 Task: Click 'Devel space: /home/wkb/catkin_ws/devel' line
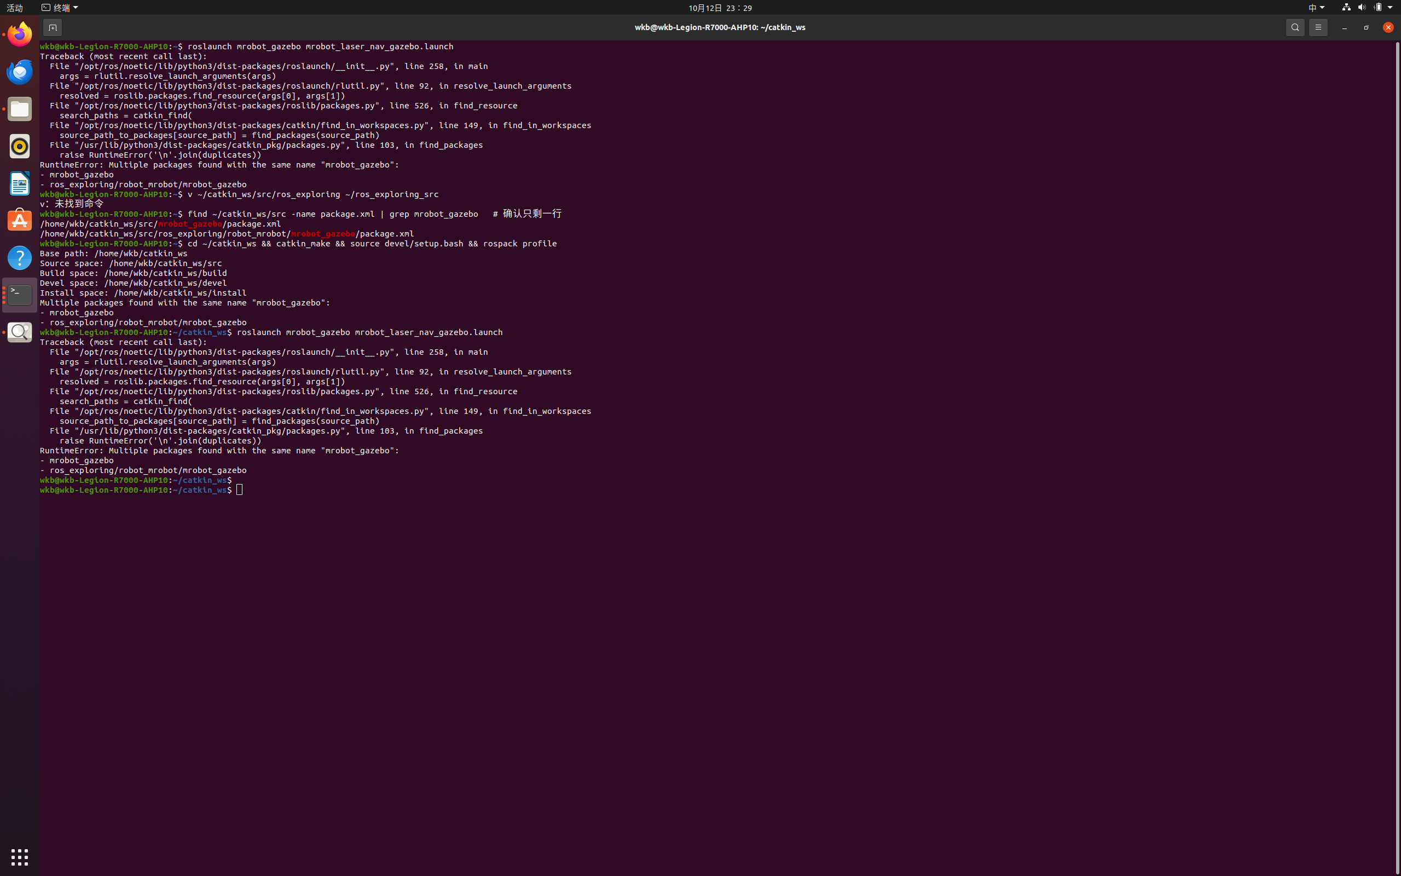[133, 283]
